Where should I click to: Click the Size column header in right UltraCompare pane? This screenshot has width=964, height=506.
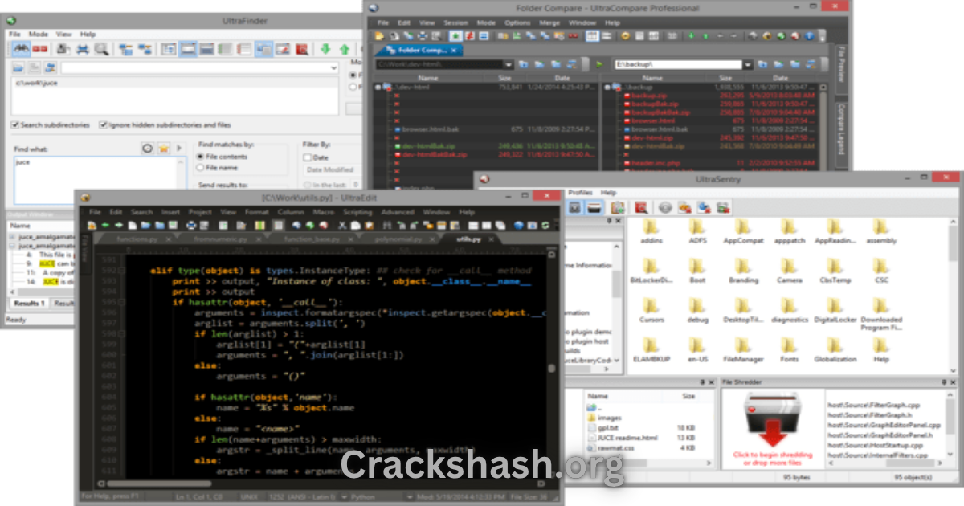tap(725, 78)
